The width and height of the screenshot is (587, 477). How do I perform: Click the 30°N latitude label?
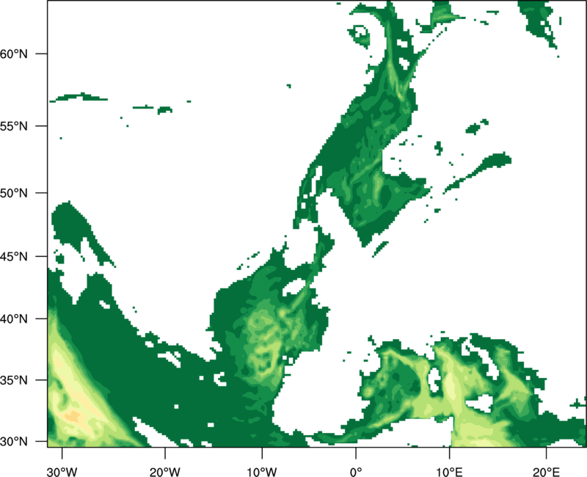click(14, 442)
